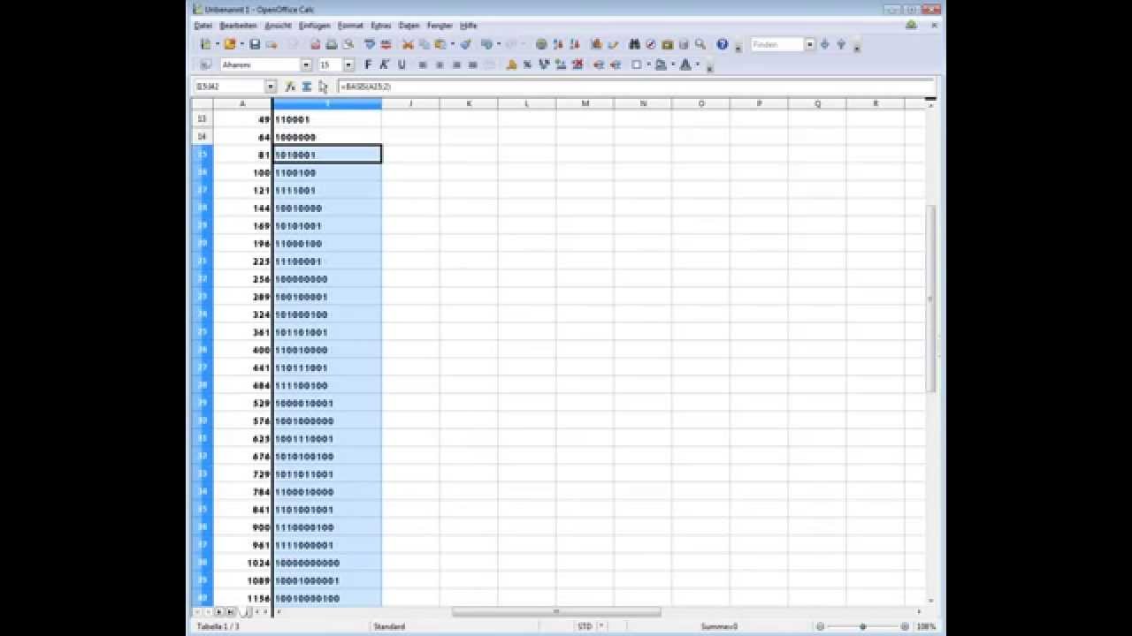Expand the Paste options dropdown arrow
1132x636 pixels.
click(453, 44)
